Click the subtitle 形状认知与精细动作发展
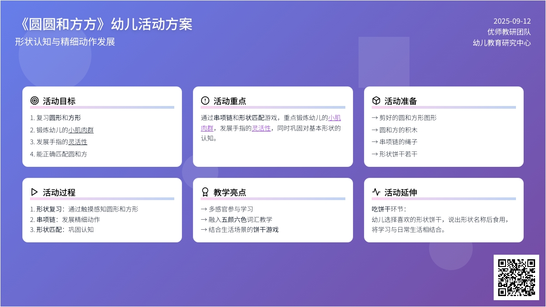Screen dimensions: 546x307 pyautogui.click(x=65, y=42)
